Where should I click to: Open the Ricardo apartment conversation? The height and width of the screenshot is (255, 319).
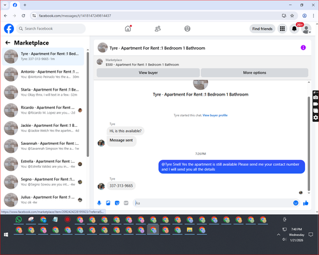pos(43,110)
